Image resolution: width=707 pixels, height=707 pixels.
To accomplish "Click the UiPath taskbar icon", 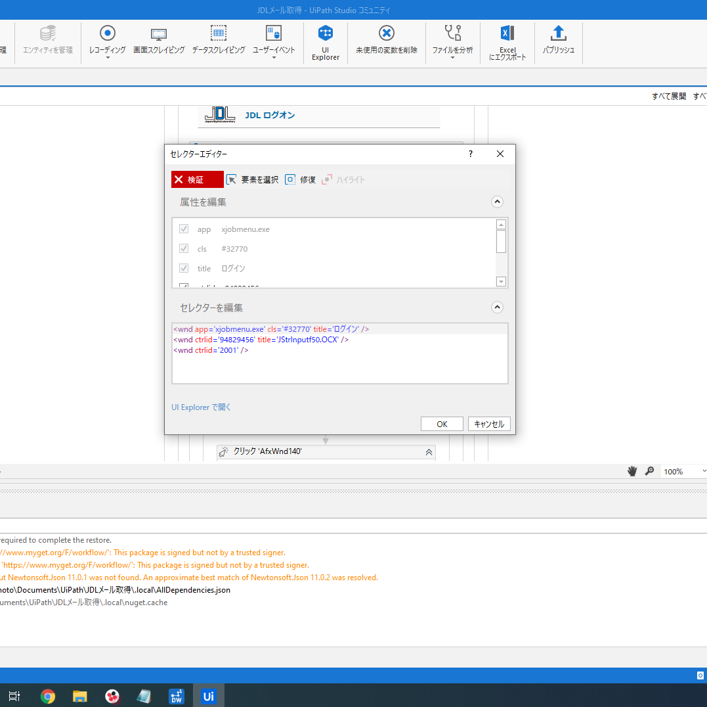I will point(208,696).
